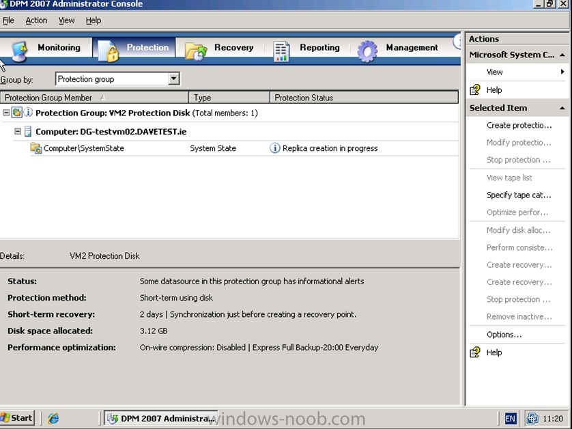This screenshot has width=572, height=429.
Task: Open Options... in the Actions pane
Action: point(504,335)
